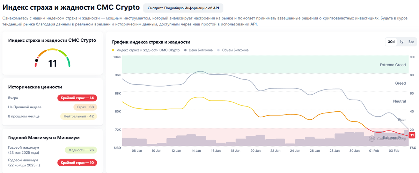Image resolution: width=419 pixels, height=173 pixels.
Task: Click the 'F&G' axis unit label
Action: coord(413,148)
